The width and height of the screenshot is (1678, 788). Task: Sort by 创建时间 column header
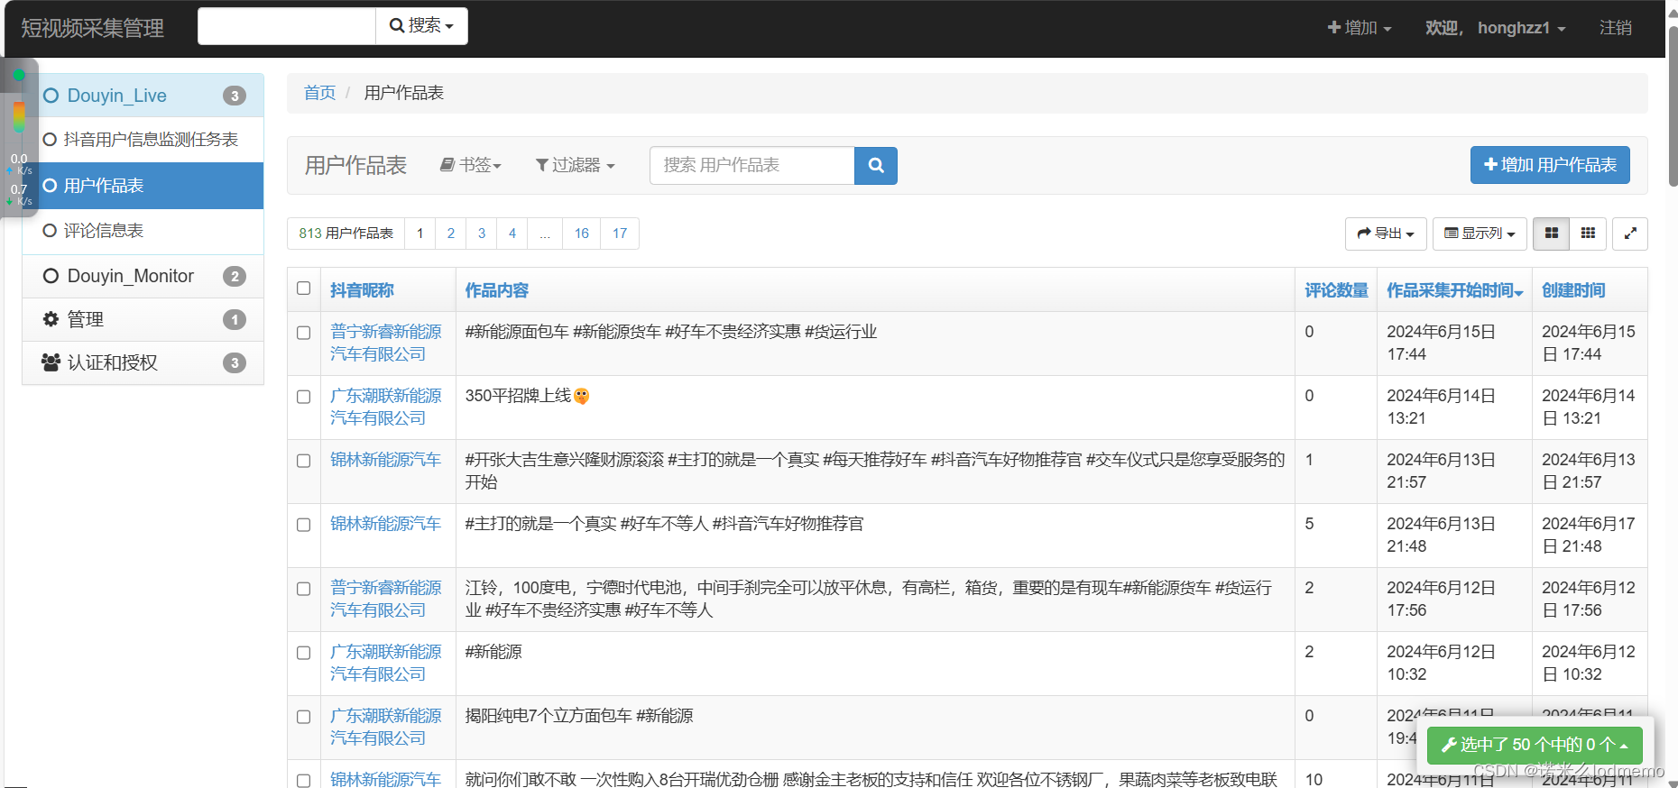pos(1573,290)
